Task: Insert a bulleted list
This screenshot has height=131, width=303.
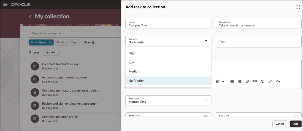Action: click(x=232, y=81)
